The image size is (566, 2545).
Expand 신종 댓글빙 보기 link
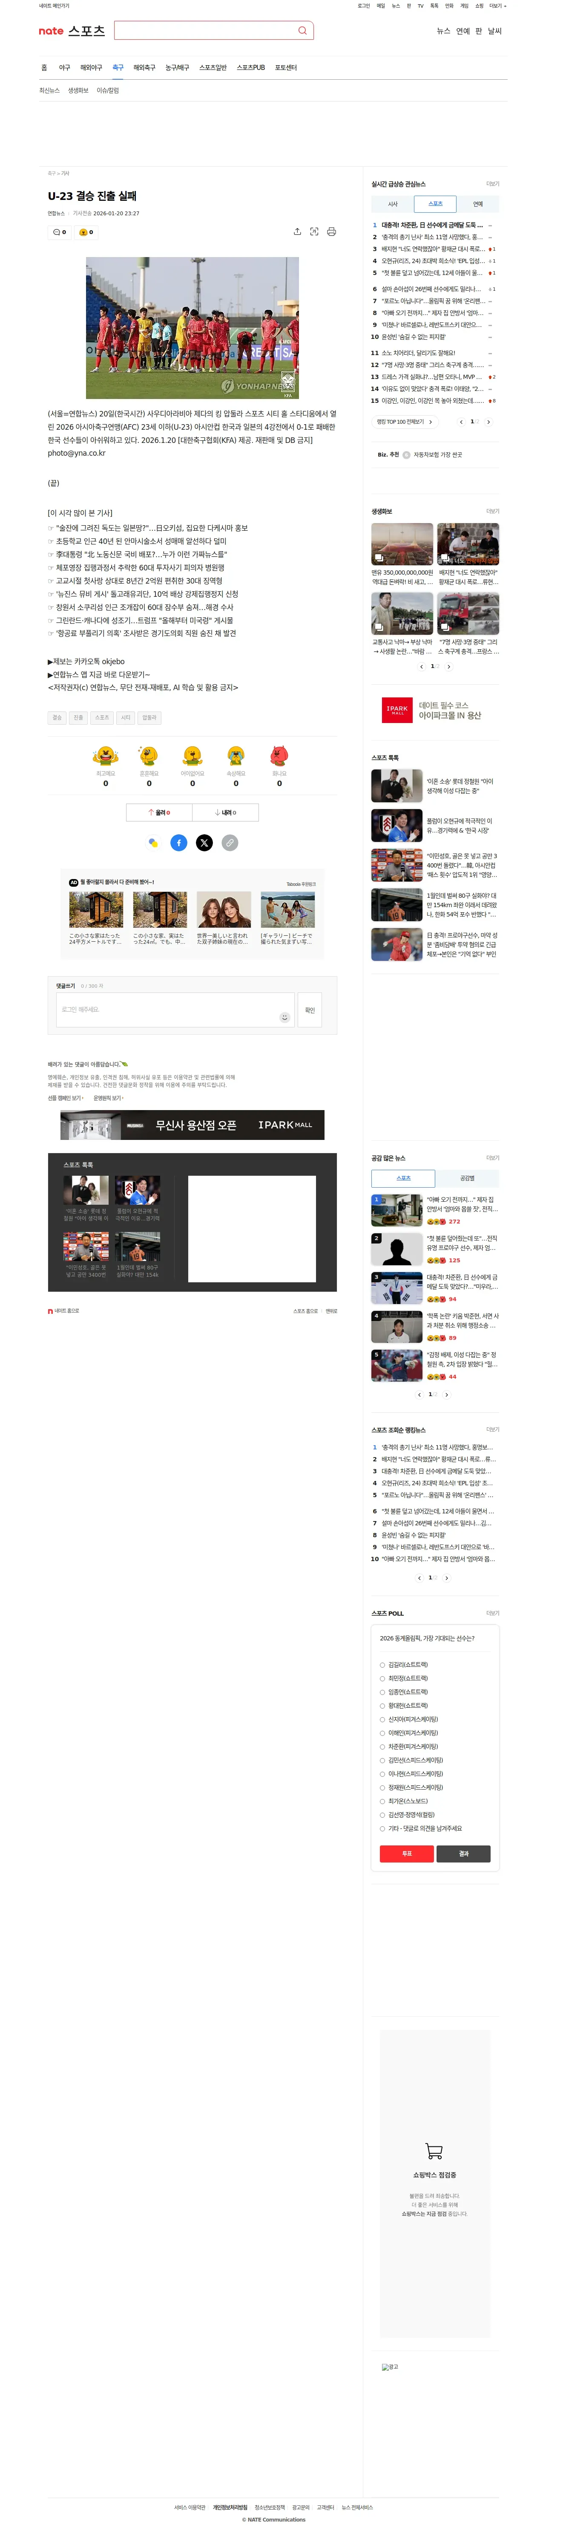coord(66,1098)
